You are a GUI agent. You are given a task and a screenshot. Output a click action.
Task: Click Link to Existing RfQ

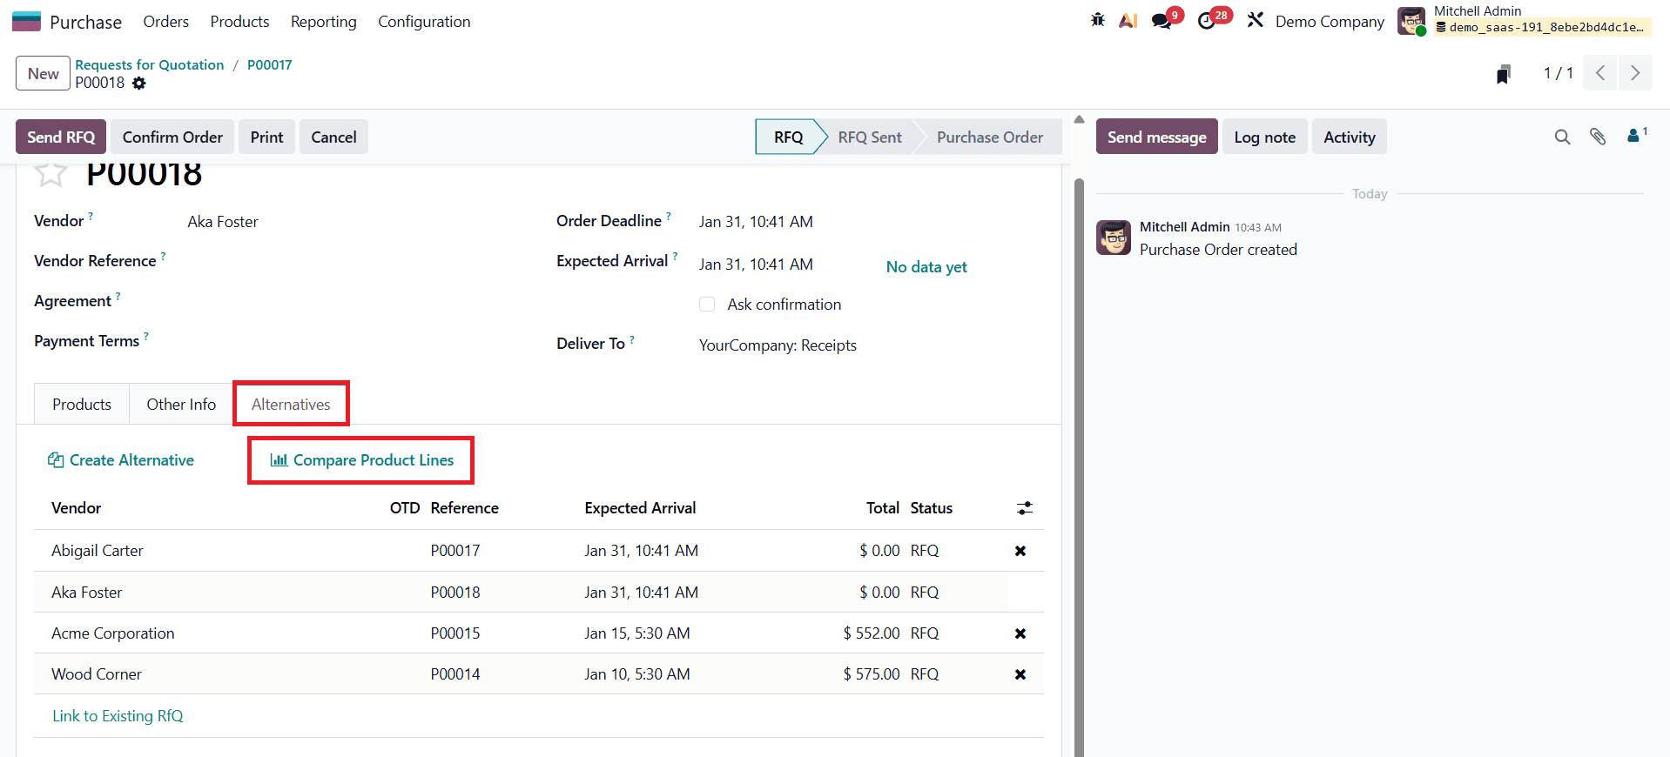point(118,716)
